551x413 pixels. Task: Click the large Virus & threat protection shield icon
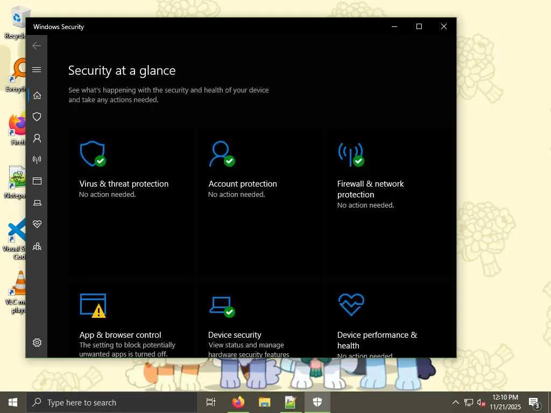tap(93, 153)
